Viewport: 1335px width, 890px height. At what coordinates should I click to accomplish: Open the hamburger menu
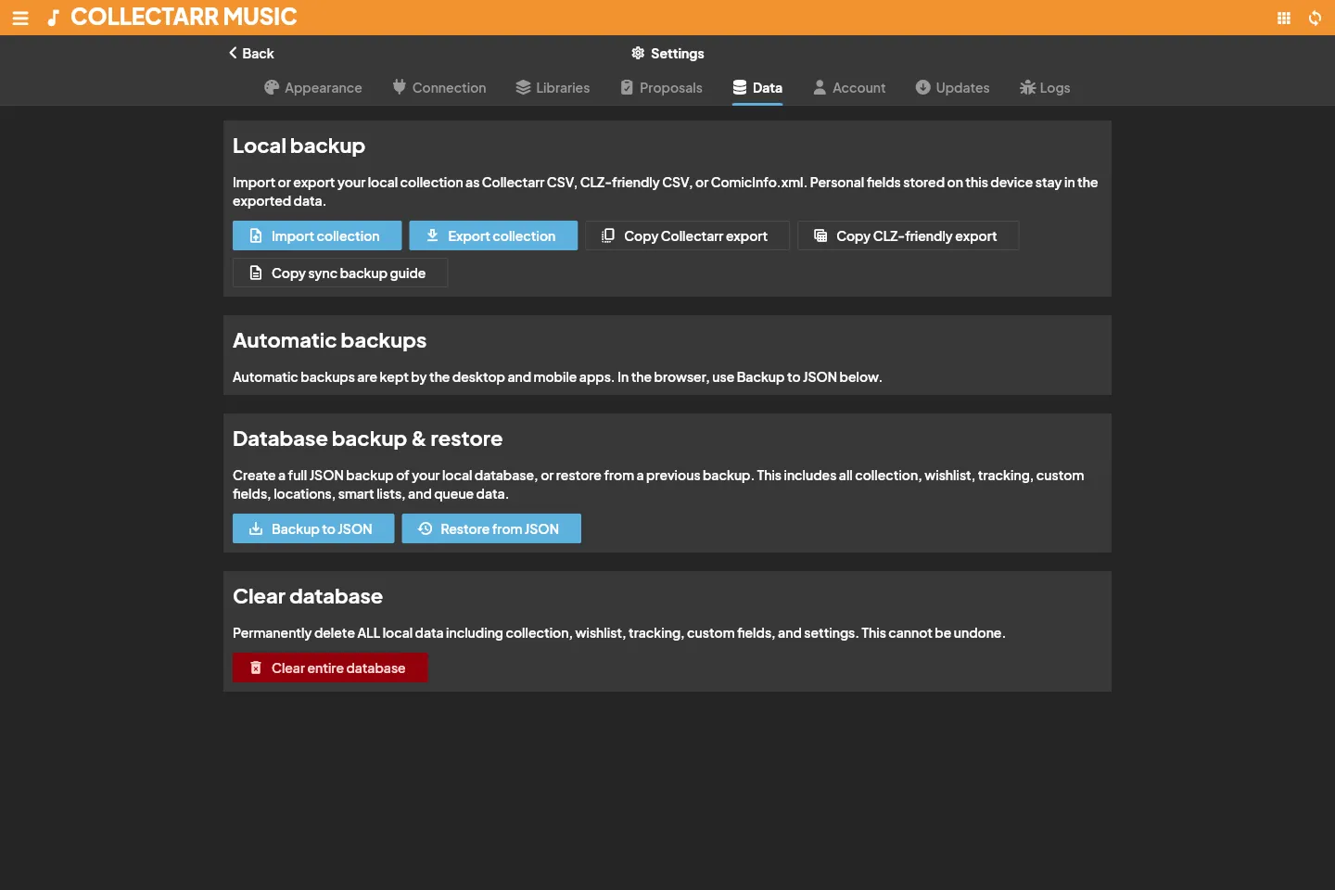tap(20, 18)
